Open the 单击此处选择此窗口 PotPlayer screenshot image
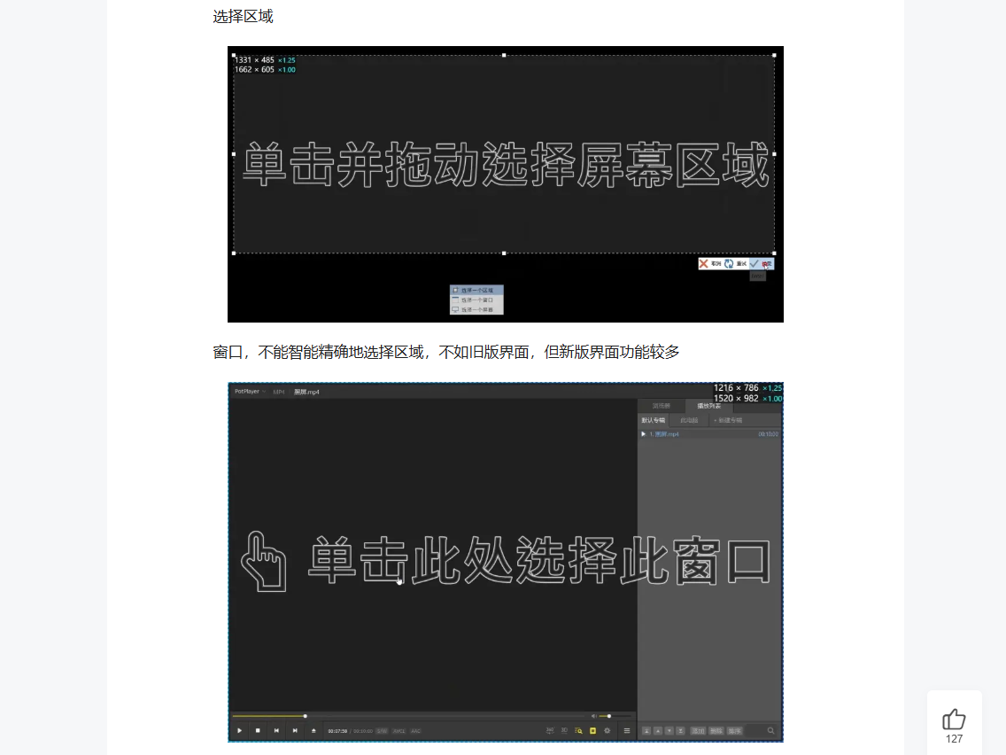 [x=506, y=563]
